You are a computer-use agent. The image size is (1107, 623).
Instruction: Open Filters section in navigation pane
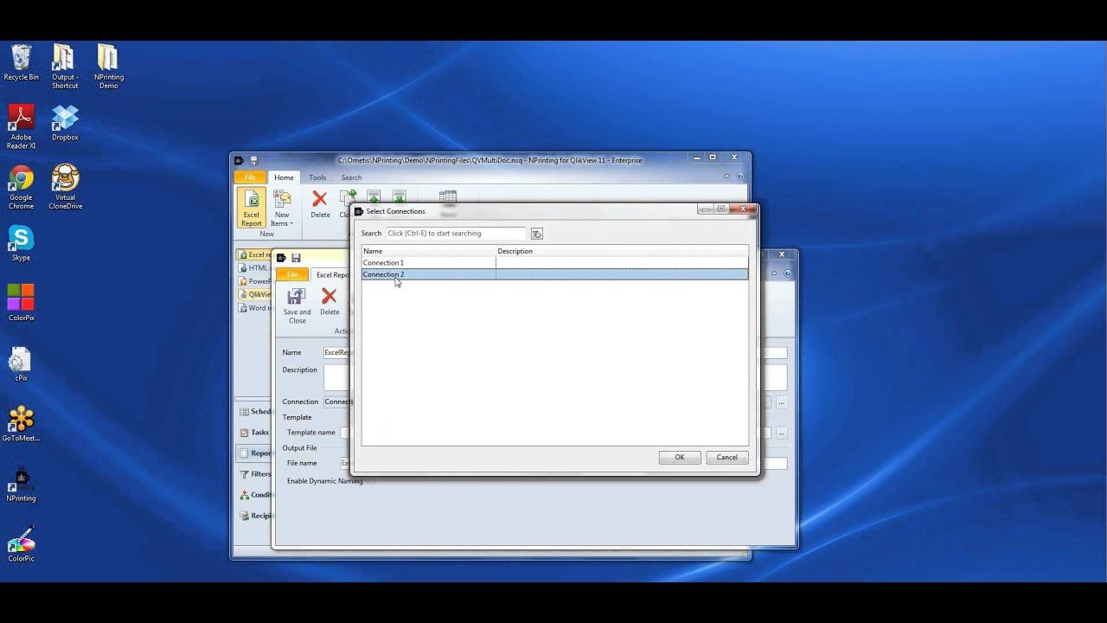coord(255,474)
